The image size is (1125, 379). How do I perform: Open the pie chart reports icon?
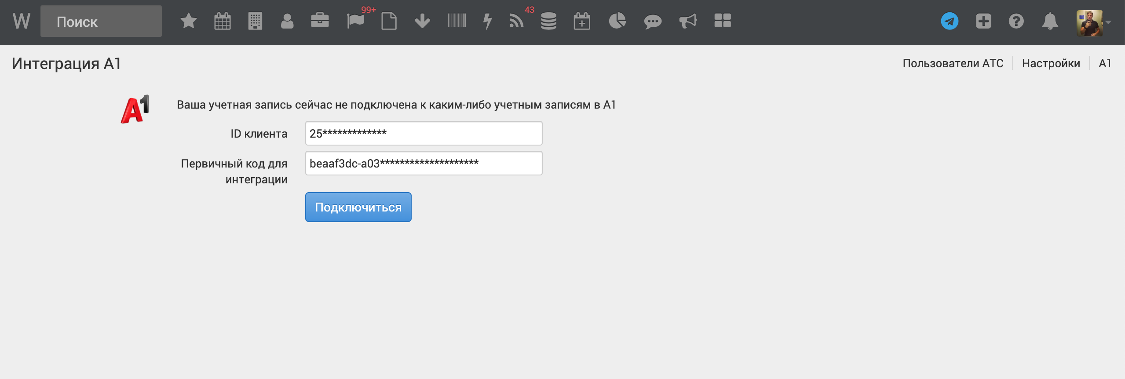click(x=617, y=21)
